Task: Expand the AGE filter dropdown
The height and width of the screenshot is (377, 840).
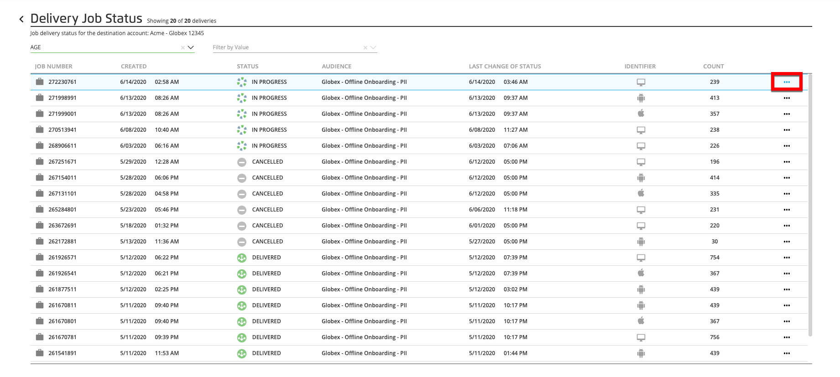Action: (x=191, y=47)
